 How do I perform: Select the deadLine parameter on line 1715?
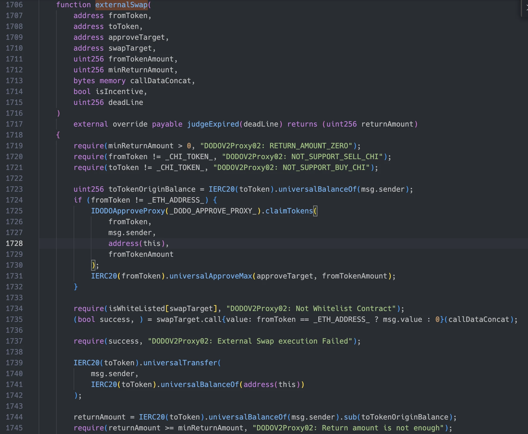[126, 102]
